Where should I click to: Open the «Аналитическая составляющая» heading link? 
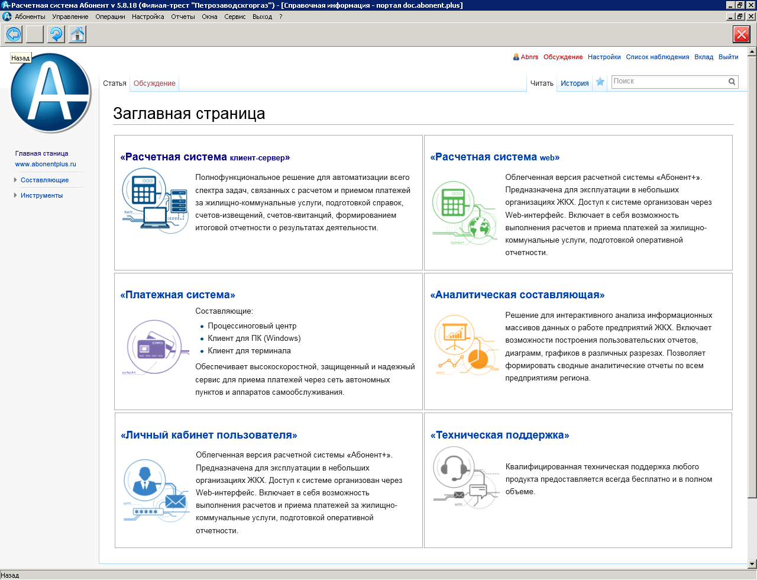point(517,295)
